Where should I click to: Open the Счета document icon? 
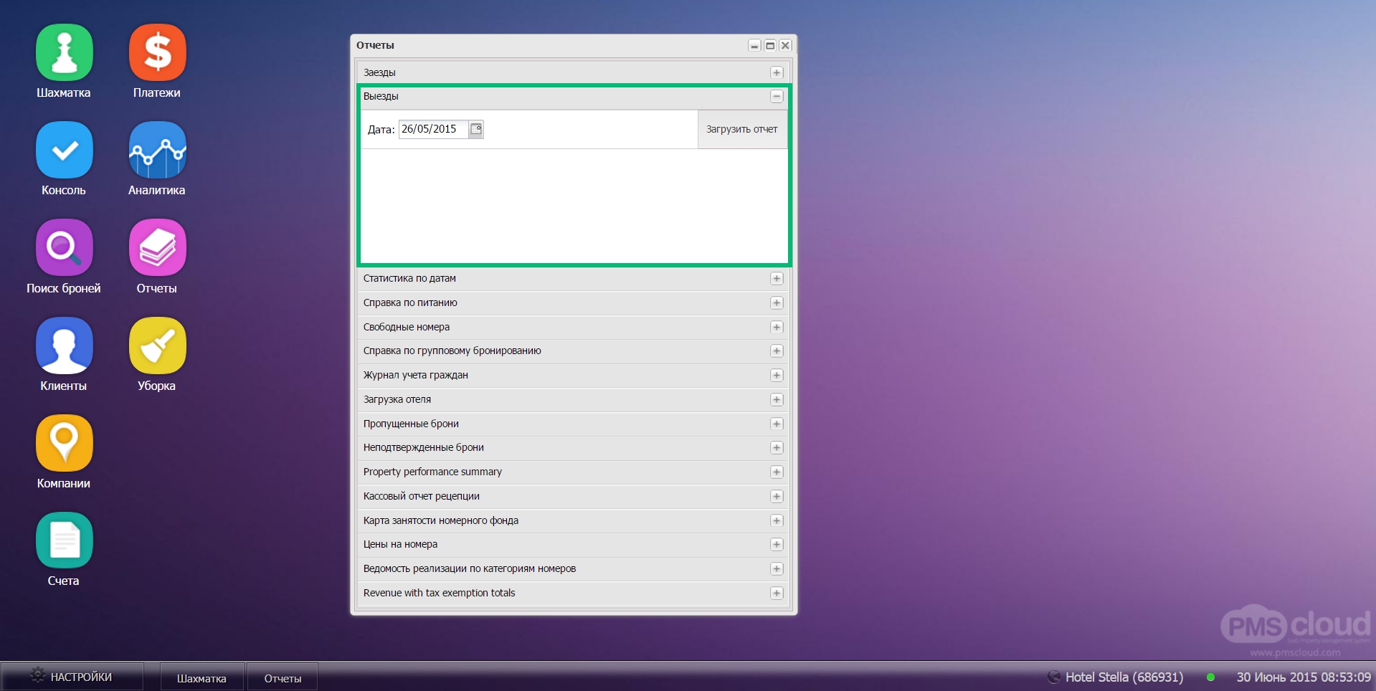pyautogui.click(x=65, y=540)
